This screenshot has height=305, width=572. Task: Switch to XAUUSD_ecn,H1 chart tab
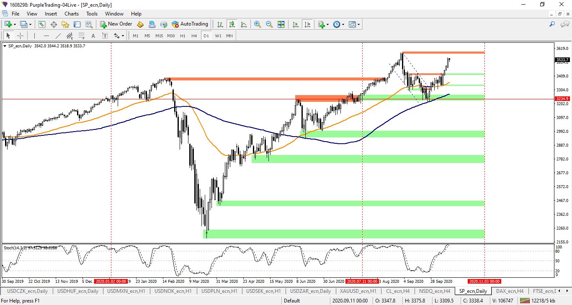[358, 291]
